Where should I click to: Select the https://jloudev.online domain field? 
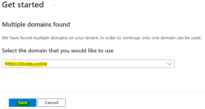coord(88,64)
